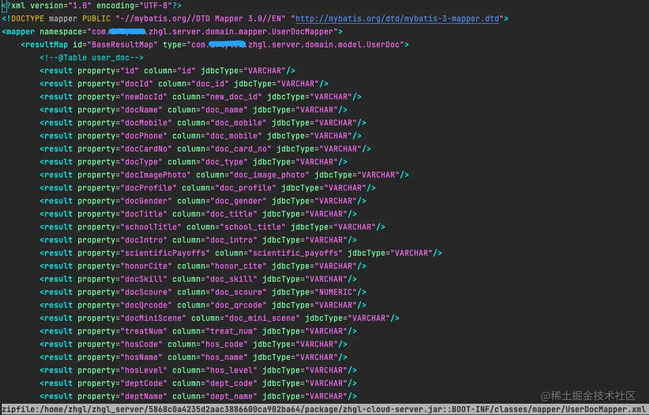Click the result line with property "docSkill"
649x415 pixels.
(198, 279)
